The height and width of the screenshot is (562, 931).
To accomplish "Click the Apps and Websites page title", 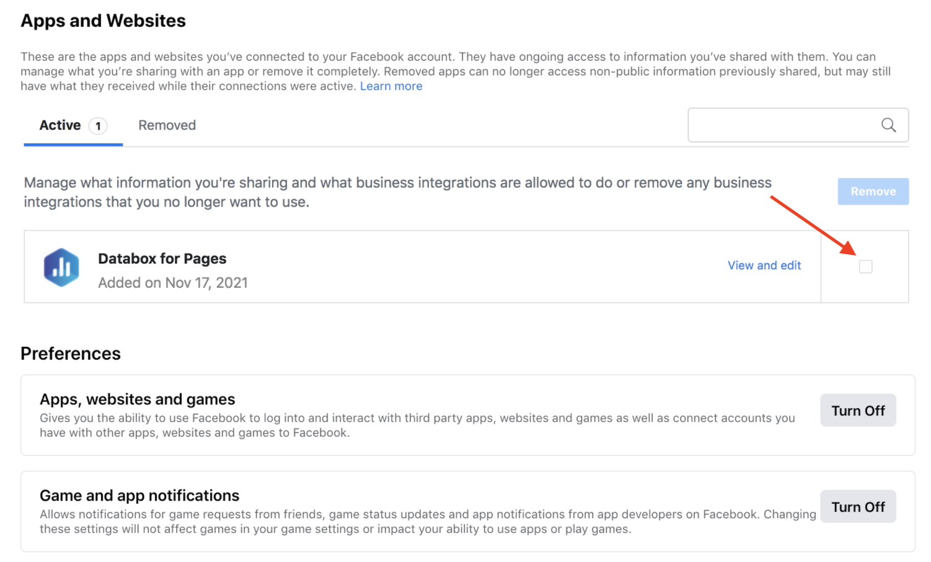I will click(103, 21).
